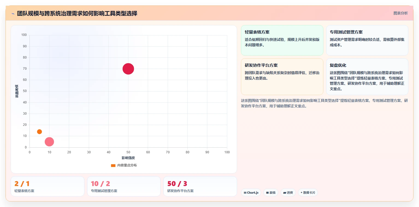Click the 覆盖规模 y-axis title

(17, 91)
